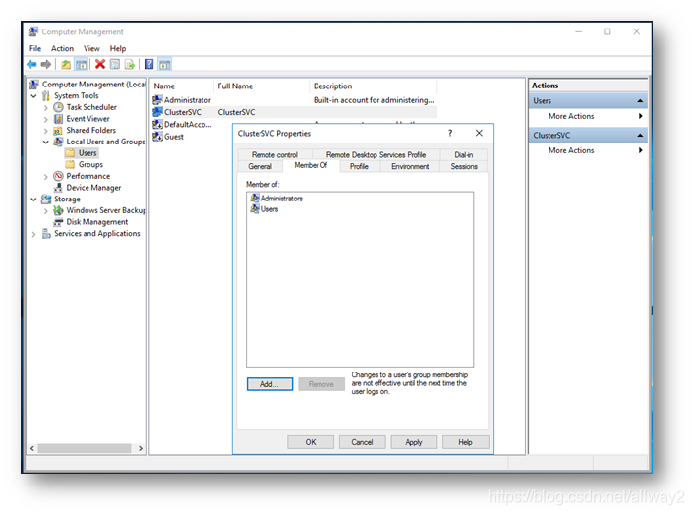Image resolution: width=694 pixels, height=515 pixels.
Task: Click the Add... button
Action: 269,384
